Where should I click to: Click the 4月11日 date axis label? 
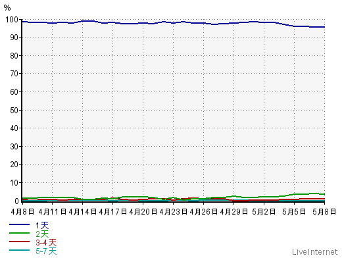click(53, 212)
